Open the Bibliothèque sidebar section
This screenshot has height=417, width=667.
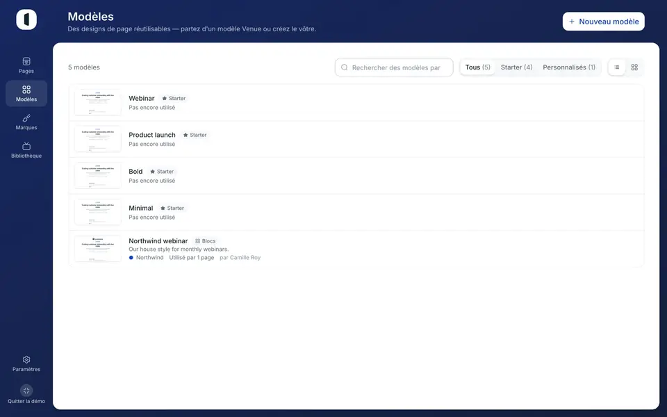click(x=26, y=150)
